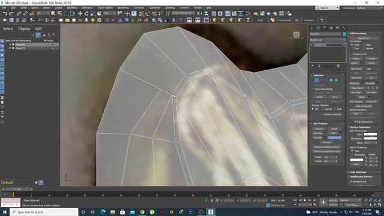Open the Modify panel tab icon
The image size is (384, 216).
(318, 28)
